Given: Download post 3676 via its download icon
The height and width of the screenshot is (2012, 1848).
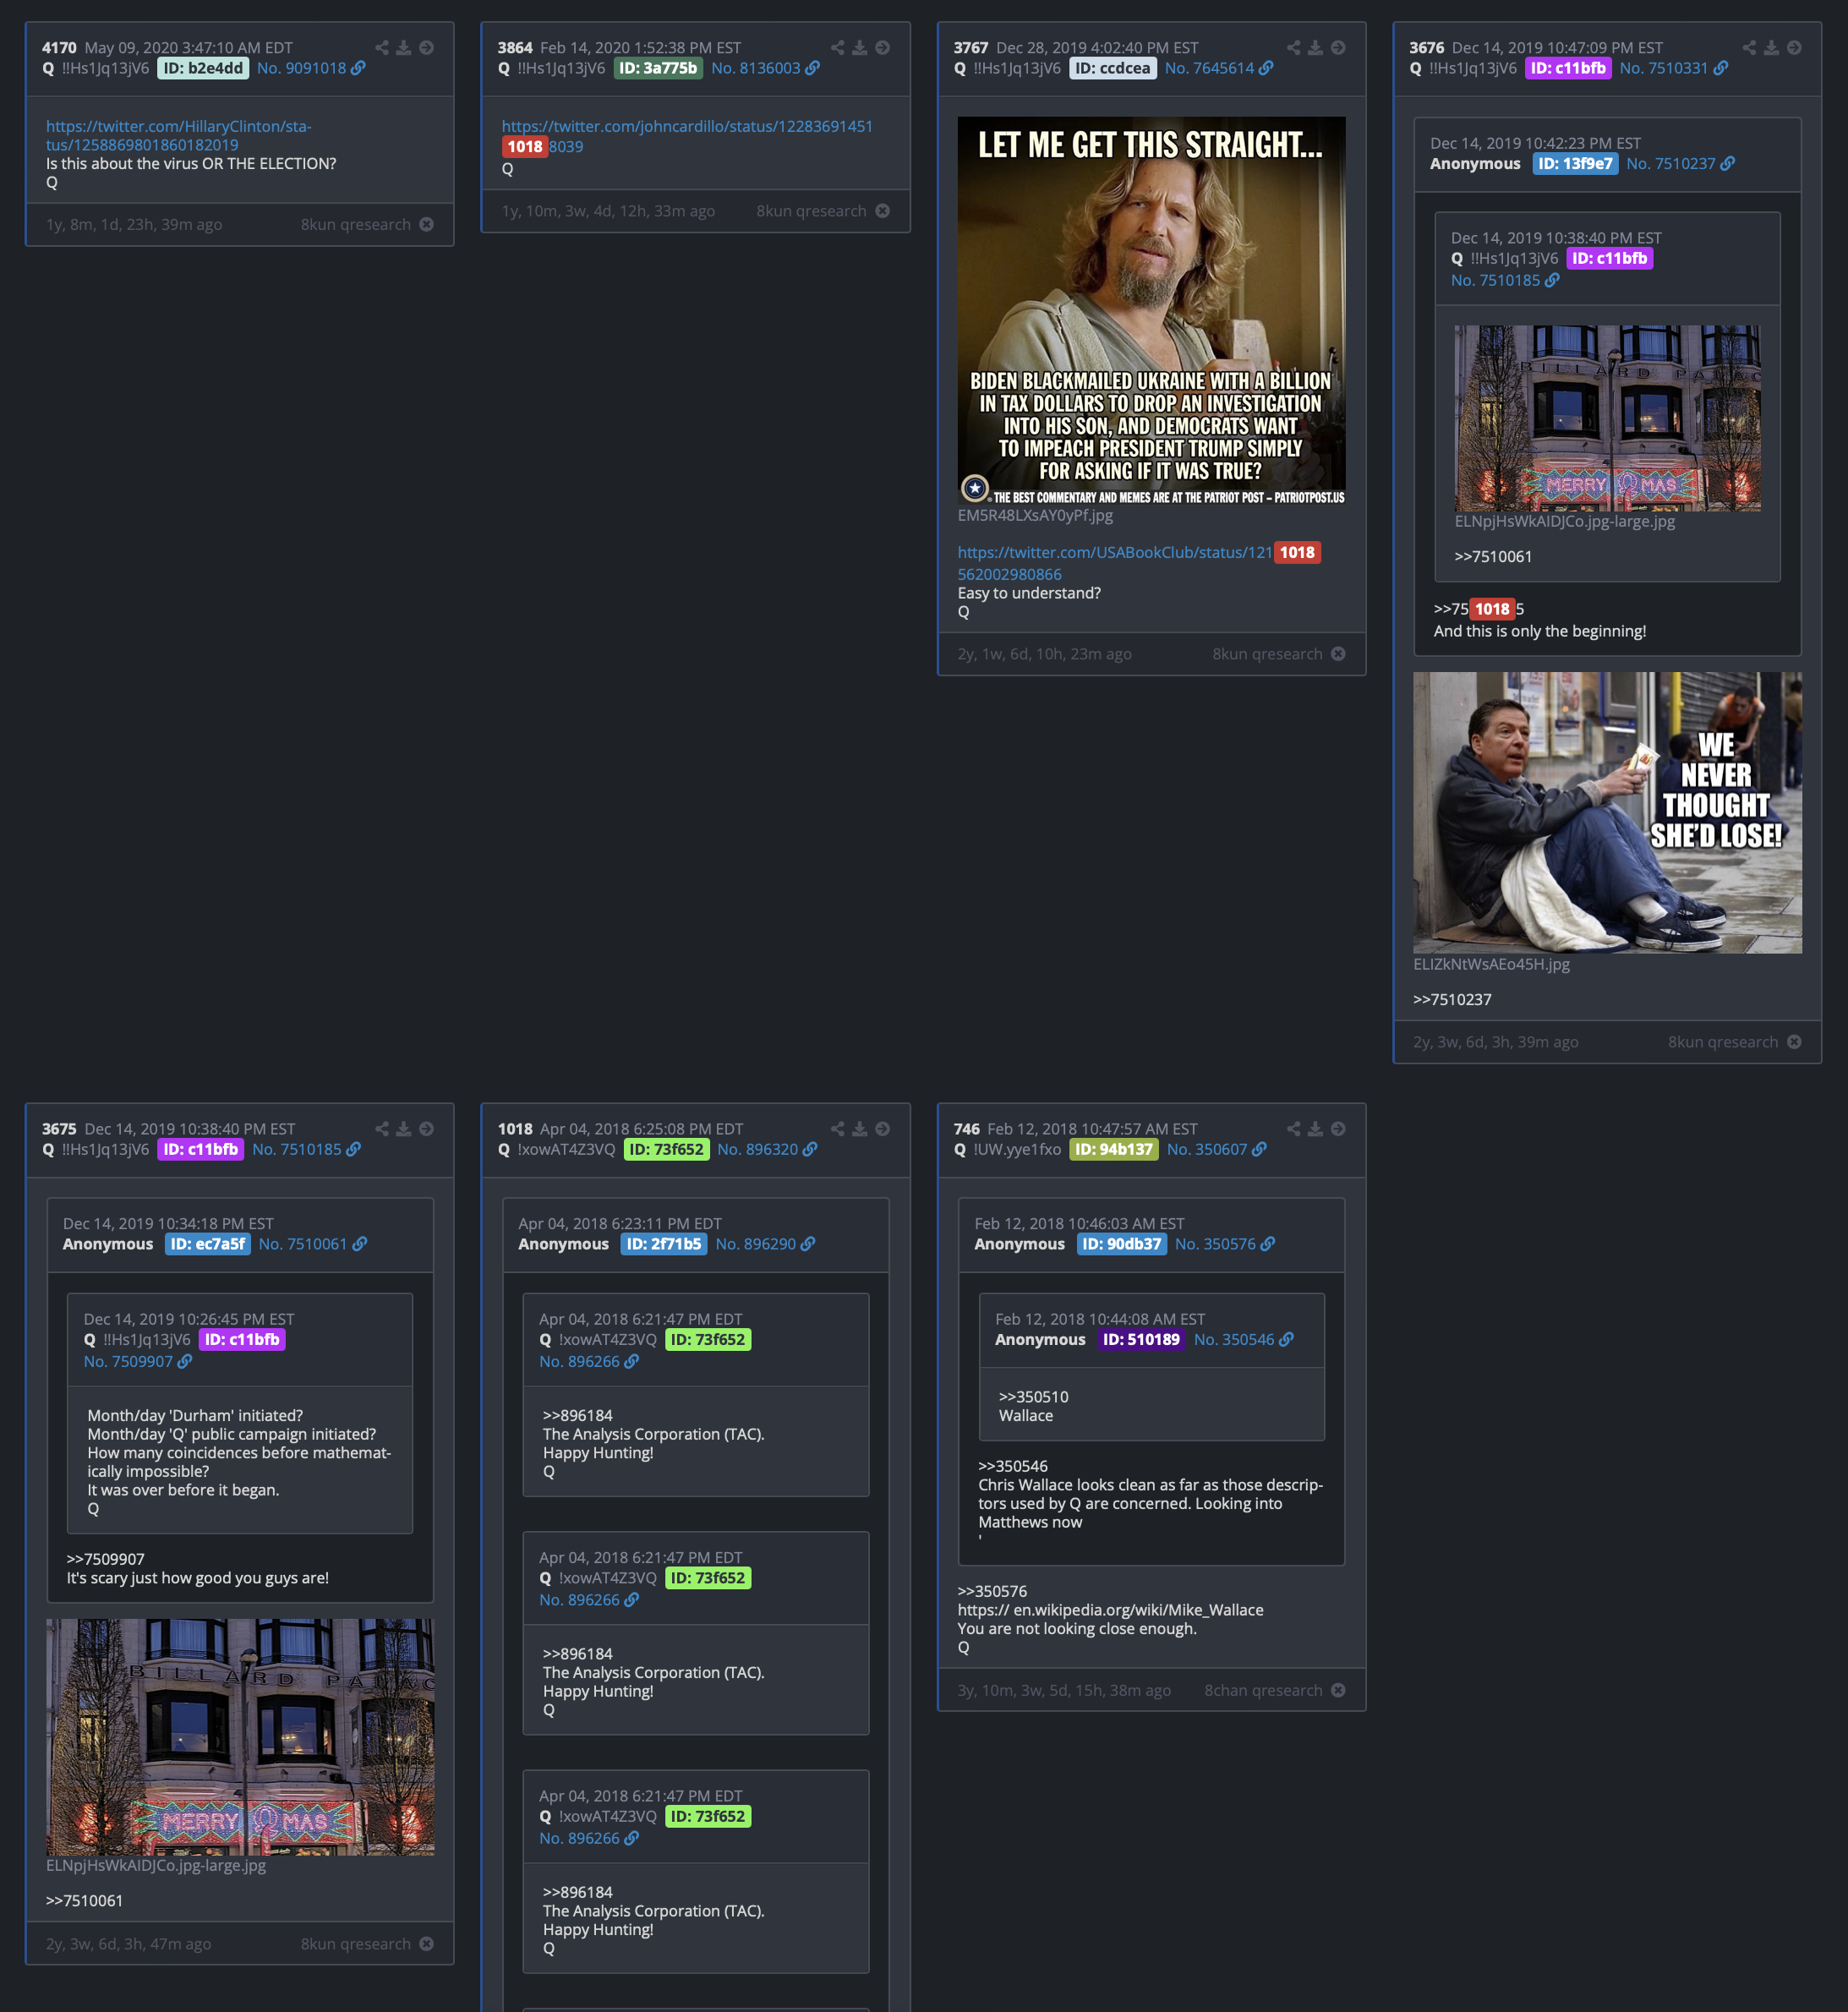Looking at the screenshot, I should click(1772, 48).
